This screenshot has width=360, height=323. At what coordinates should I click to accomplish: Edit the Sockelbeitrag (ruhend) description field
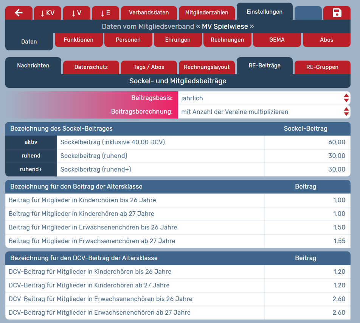pyautogui.click(x=160, y=156)
